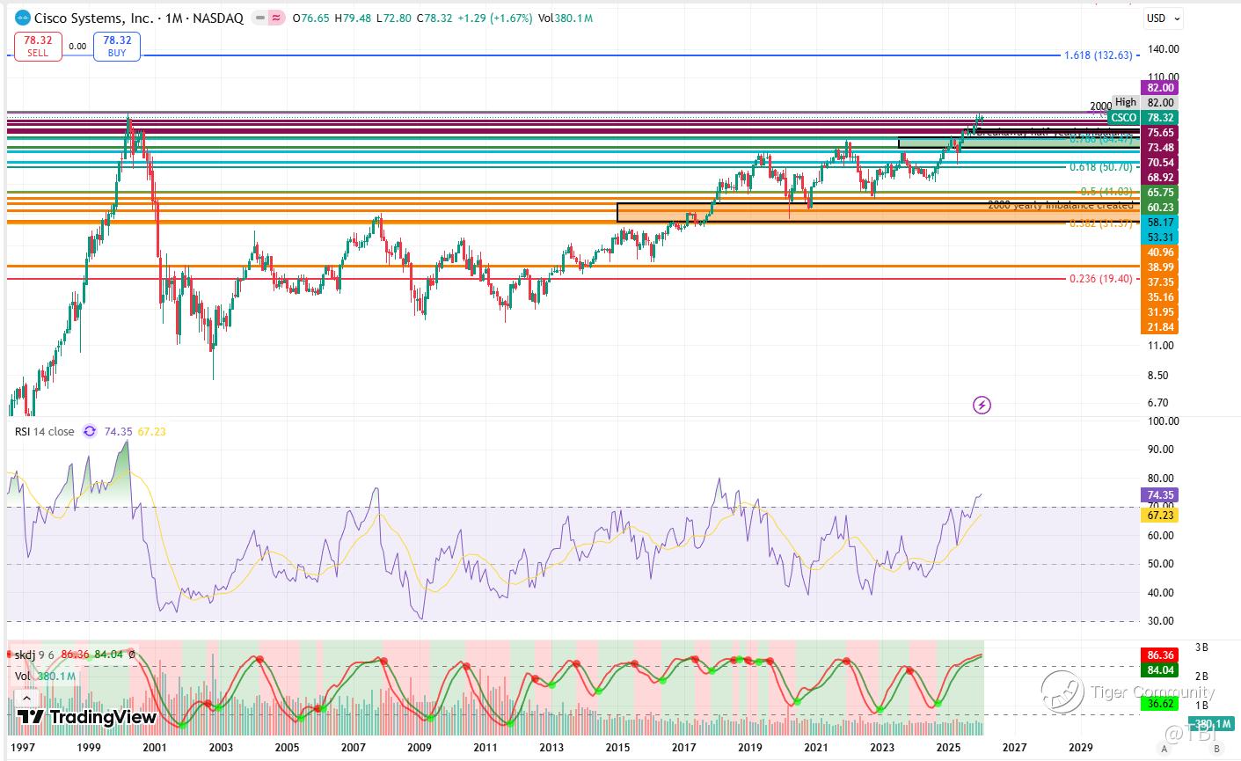Click the '2000 yearly imbalance created' annotation
This screenshot has width=1241, height=761.
point(1061,205)
